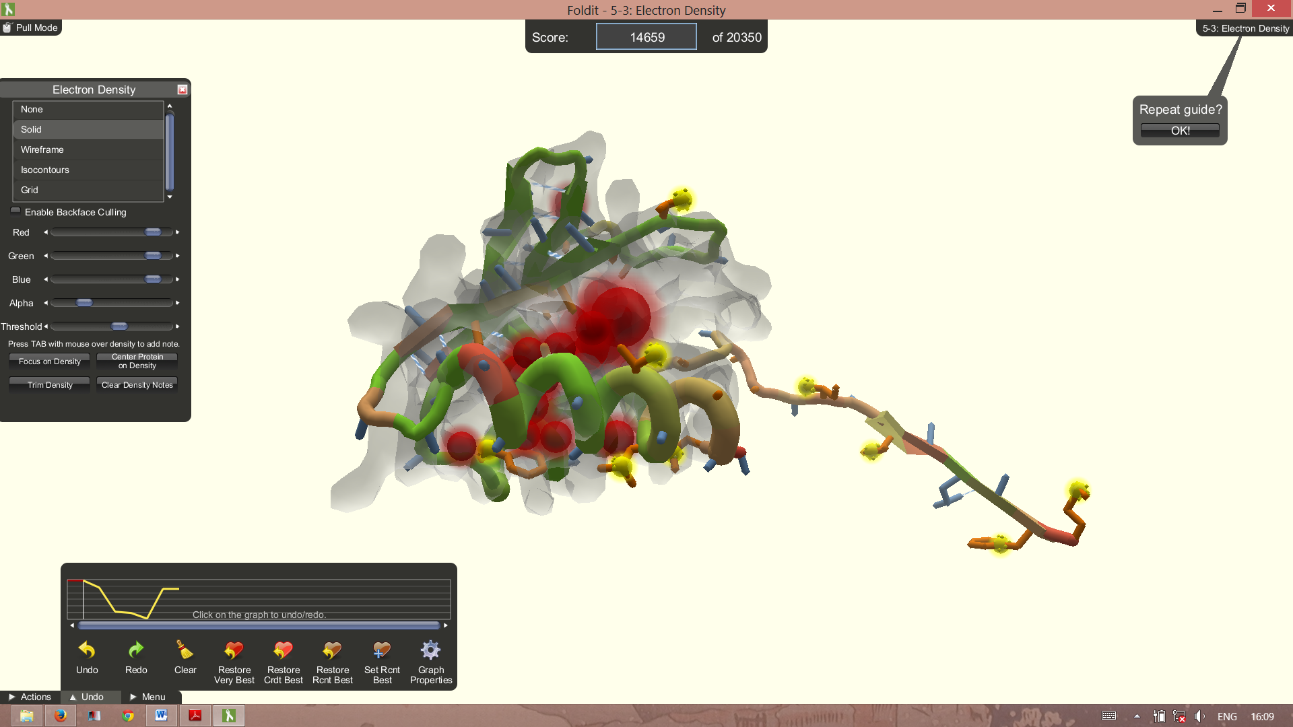
Task: Click Center Protein on Density button
Action: [x=137, y=361]
